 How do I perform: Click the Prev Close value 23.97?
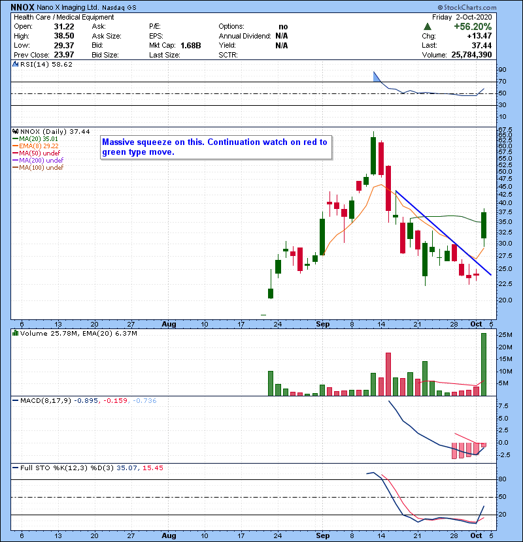tap(64, 55)
